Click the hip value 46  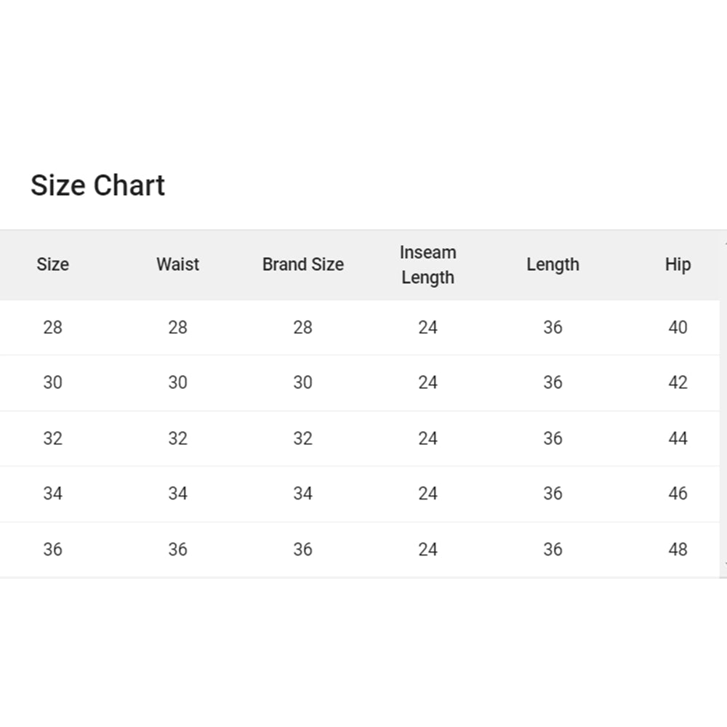pos(678,494)
